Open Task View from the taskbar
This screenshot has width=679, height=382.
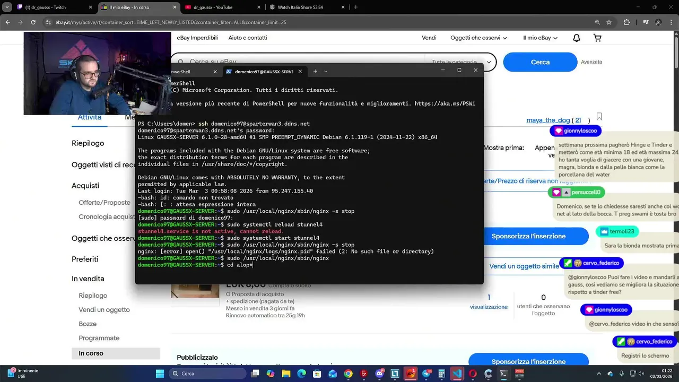255,374
